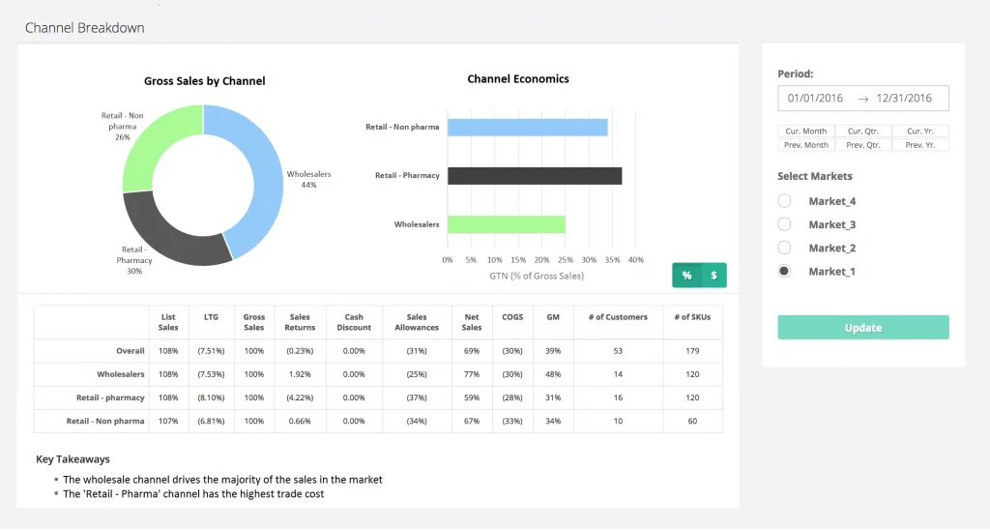The image size is (990, 530).
Task: Pick the Prev. Qtr. period shortcut
Action: (x=862, y=145)
